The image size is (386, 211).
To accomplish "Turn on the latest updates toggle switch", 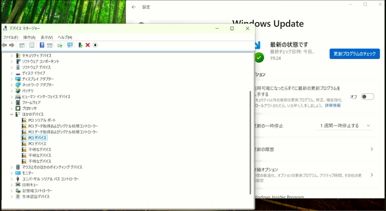I will click(x=368, y=97).
